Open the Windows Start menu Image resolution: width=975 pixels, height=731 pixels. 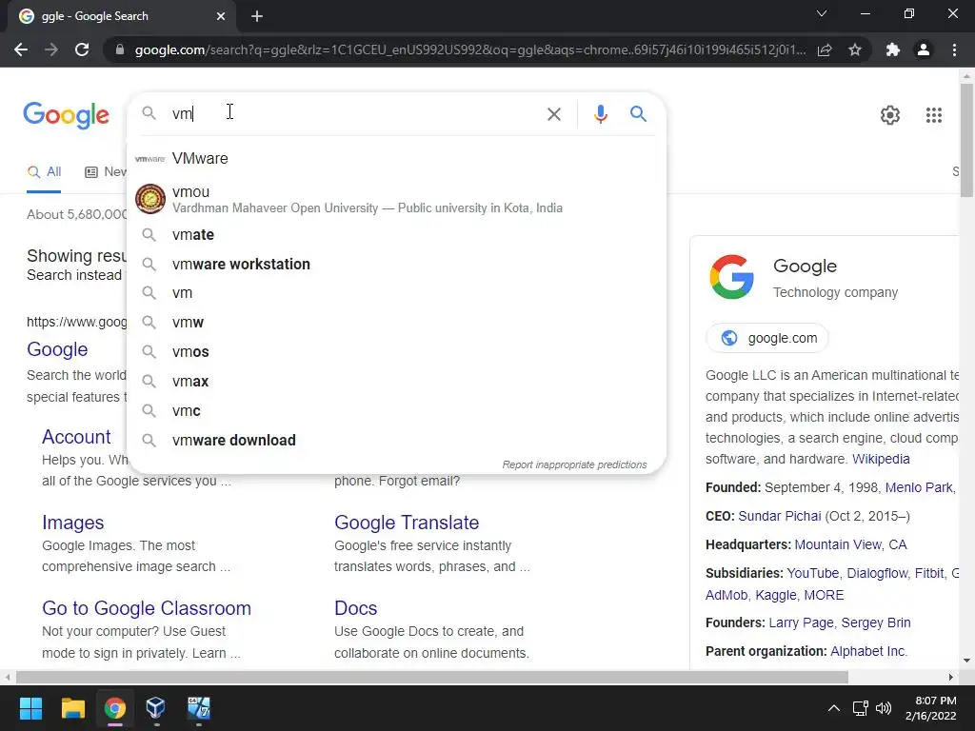30,708
